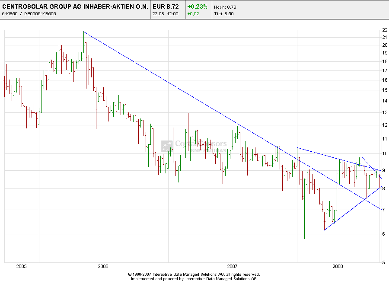This screenshot has width=389, height=281.
Task: Click the 22 price axis label
Action: coord(385,30)
